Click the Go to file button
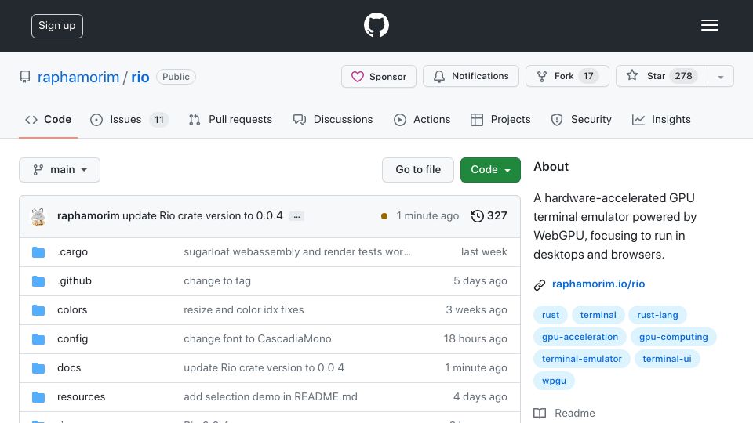This screenshot has width=753, height=423. [418, 170]
